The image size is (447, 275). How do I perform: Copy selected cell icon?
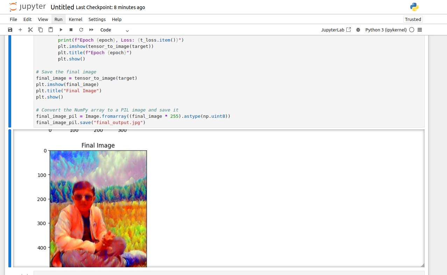(x=41, y=30)
